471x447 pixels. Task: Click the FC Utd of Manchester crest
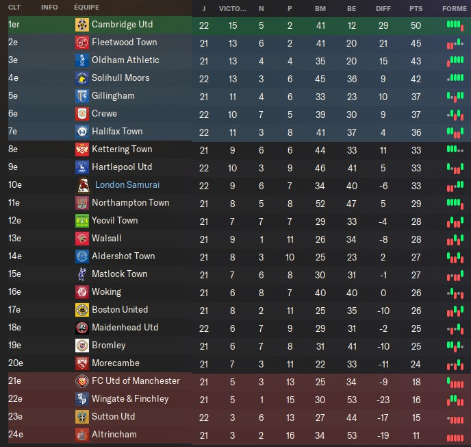coord(81,381)
